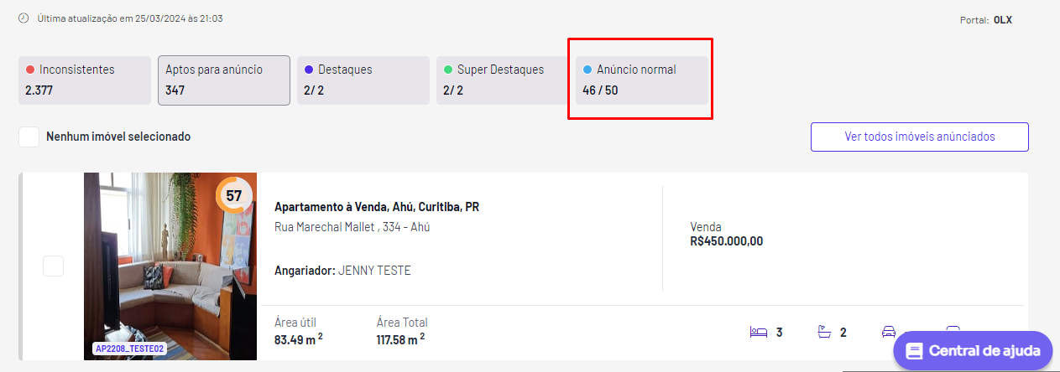Click the apartment living room photo
This screenshot has width=1060, height=372.
[x=170, y=266]
